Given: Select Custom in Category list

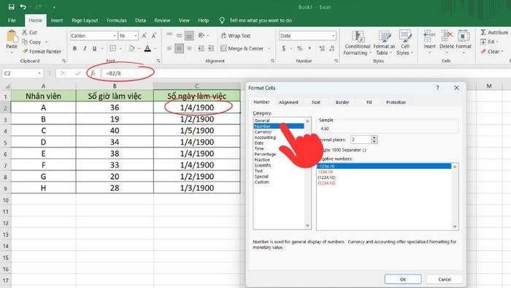Looking at the screenshot, I should tap(261, 182).
